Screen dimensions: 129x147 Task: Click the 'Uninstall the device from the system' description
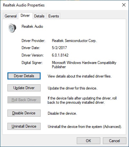click(x=85, y=127)
